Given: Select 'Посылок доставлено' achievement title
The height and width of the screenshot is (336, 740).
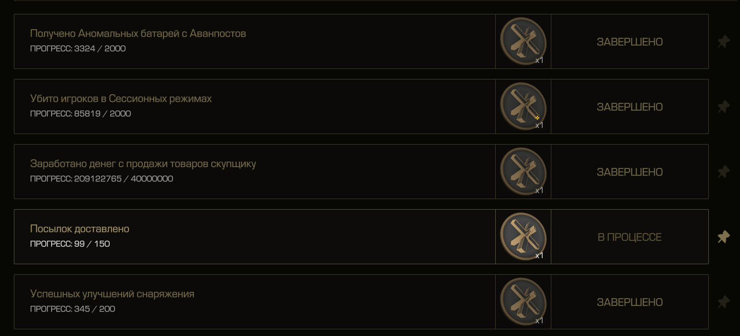Looking at the screenshot, I should (x=80, y=229).
